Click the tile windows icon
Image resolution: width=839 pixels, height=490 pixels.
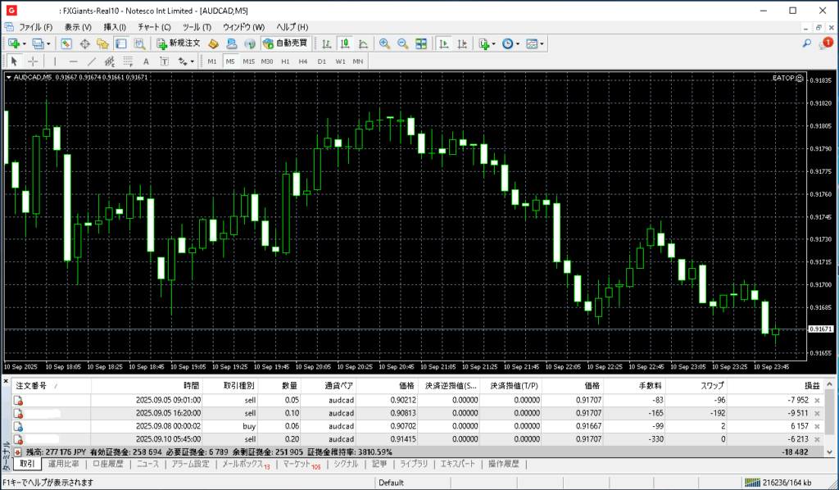pyautogui.click(x=421, y=43)
